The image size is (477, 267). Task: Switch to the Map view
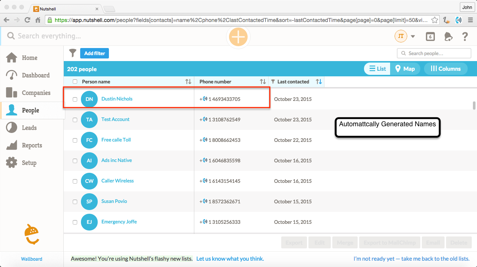405,69
